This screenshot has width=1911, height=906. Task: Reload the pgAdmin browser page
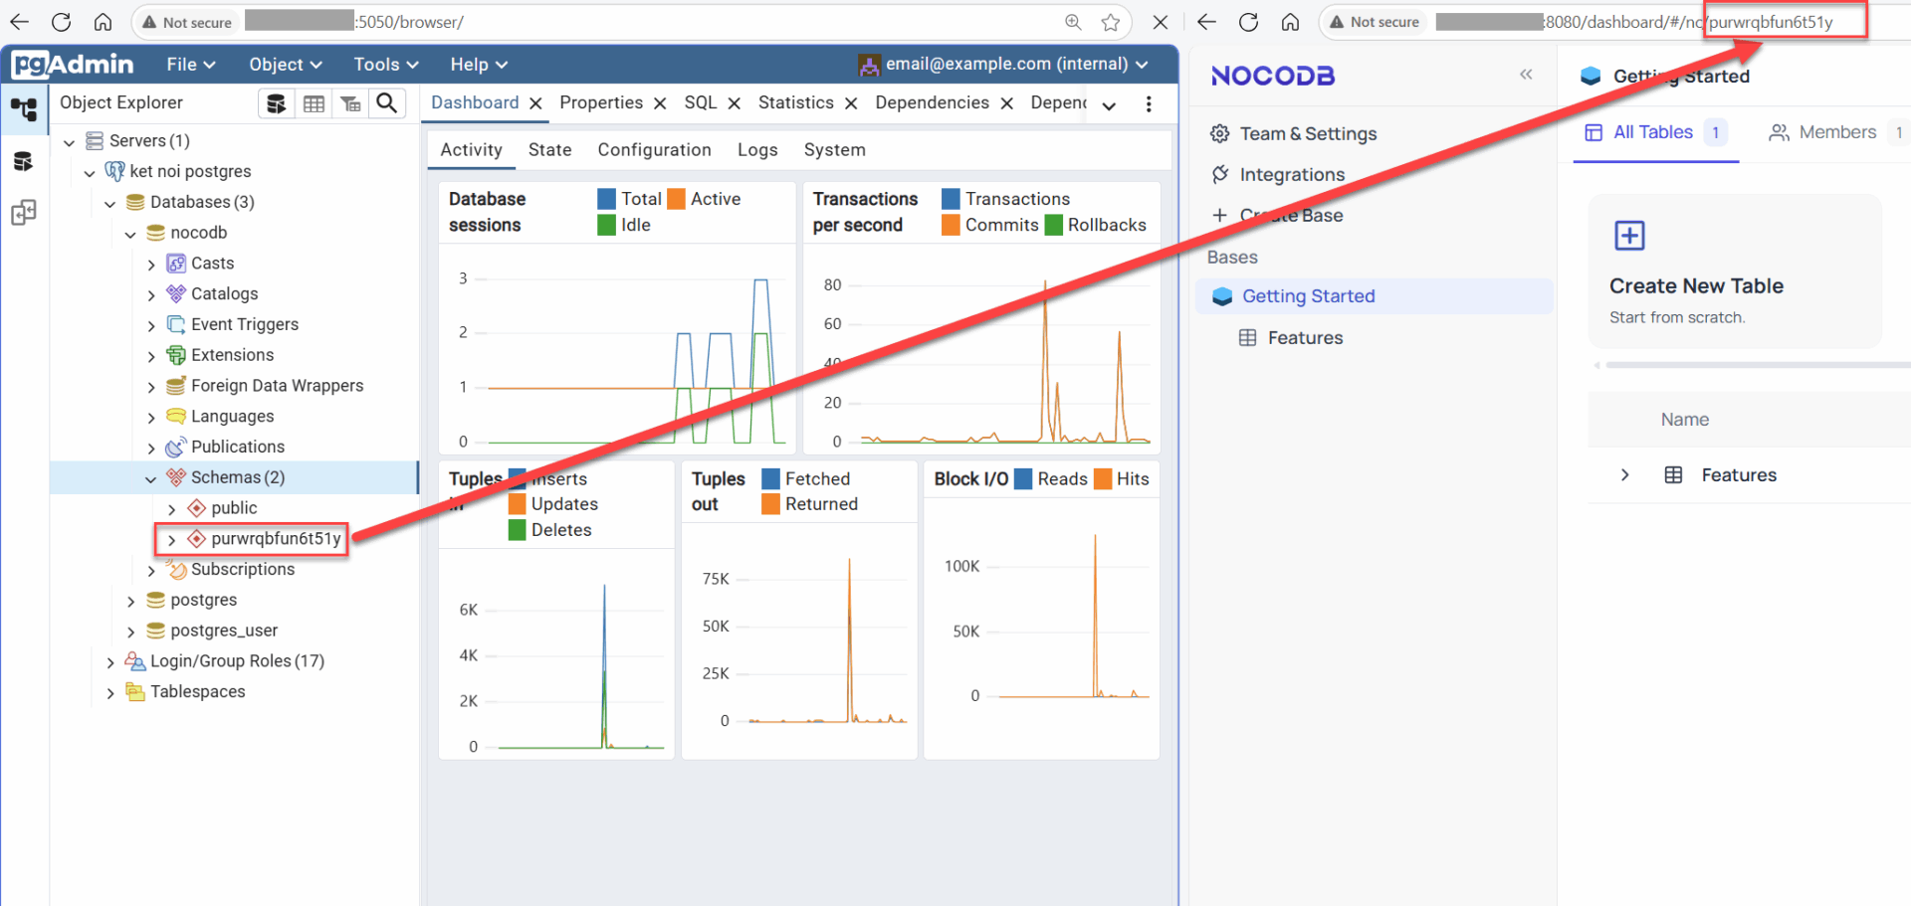61,22
